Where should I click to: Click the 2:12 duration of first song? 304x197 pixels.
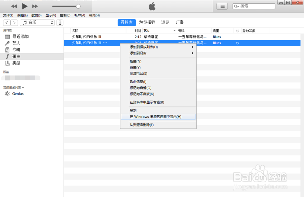click(138, 37)
